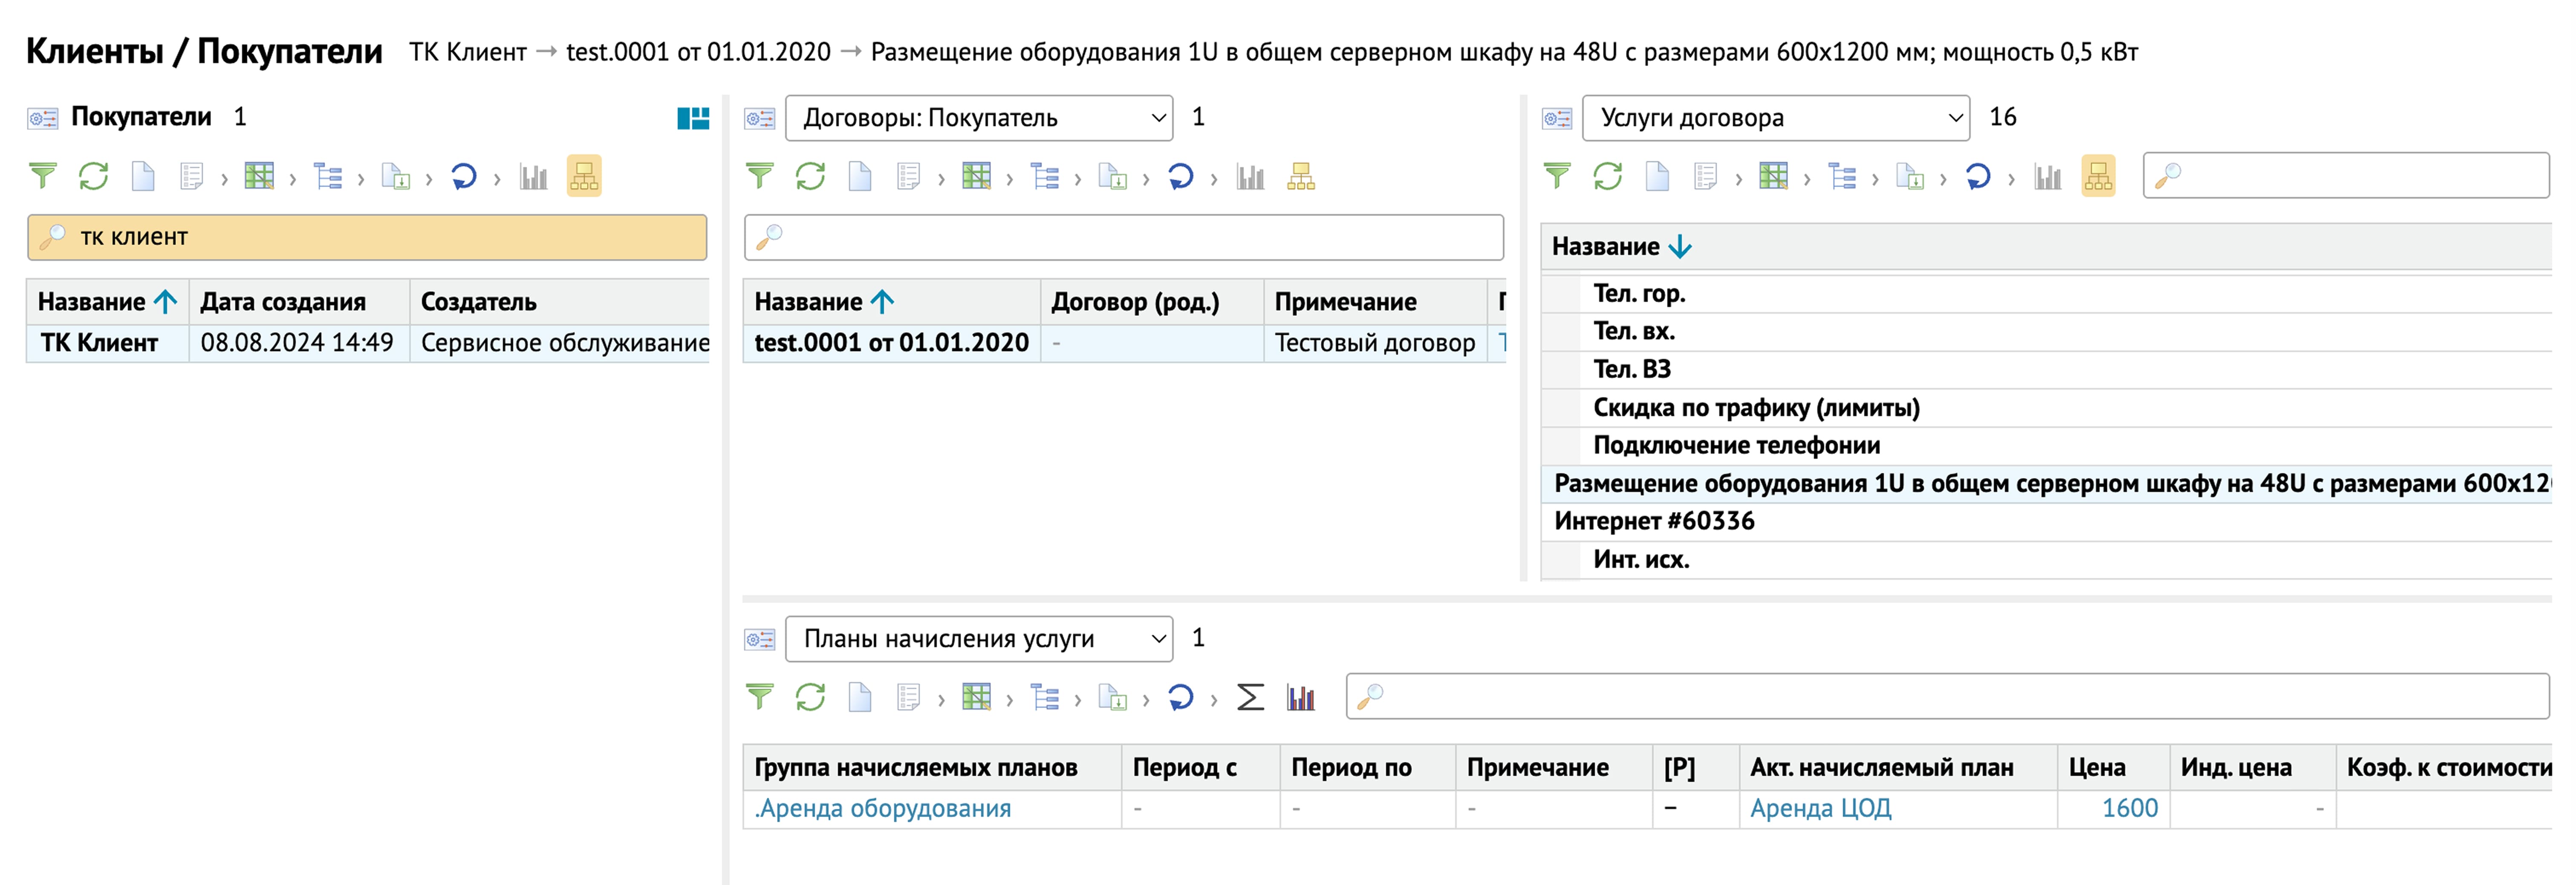Toggle tile layout icon in Покупатели panel
The width and height of the screenshot is (2576, 885).
coord(693,118)
